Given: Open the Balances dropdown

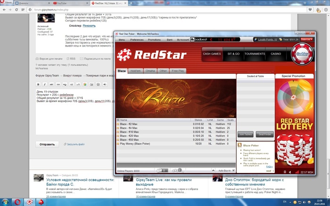Looking at the screenshot, I should [306, 39].
